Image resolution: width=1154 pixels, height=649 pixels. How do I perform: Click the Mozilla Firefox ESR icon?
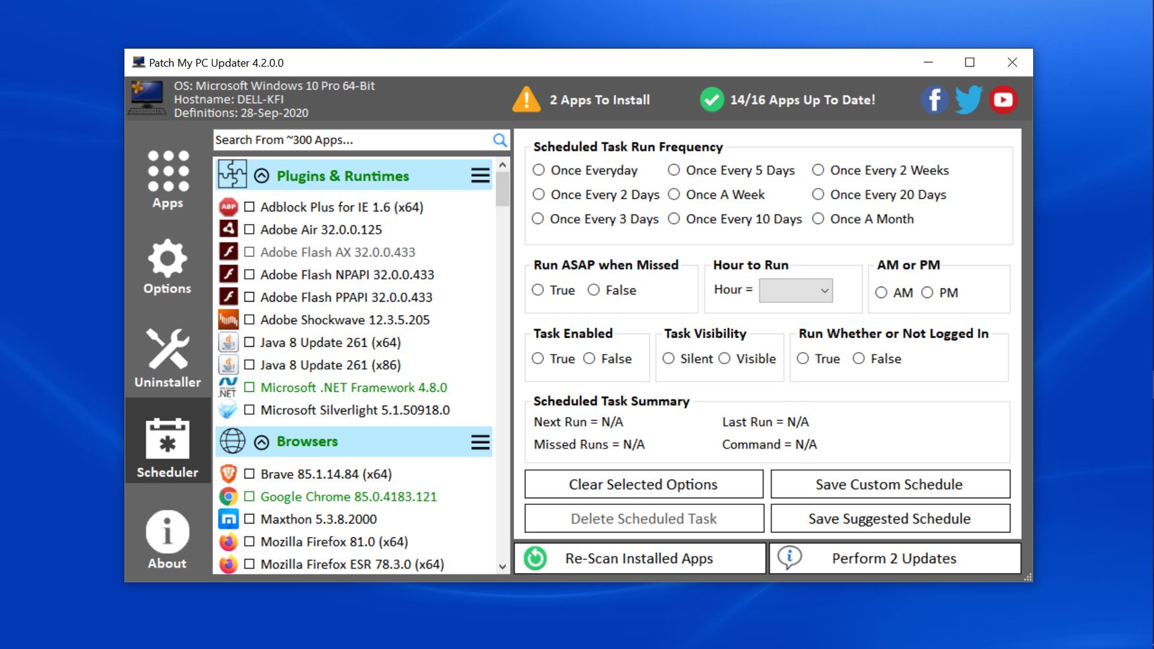pos(228,564)
